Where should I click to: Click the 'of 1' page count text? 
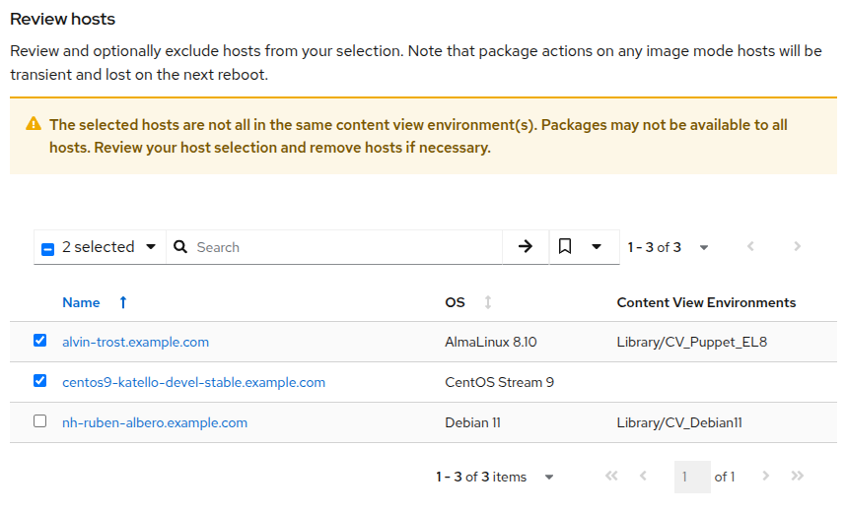[x=725, y=477]
